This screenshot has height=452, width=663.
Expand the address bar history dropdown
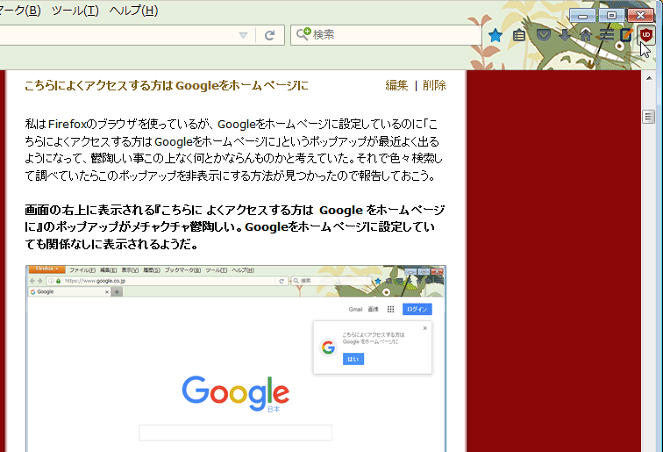(243, 35)
